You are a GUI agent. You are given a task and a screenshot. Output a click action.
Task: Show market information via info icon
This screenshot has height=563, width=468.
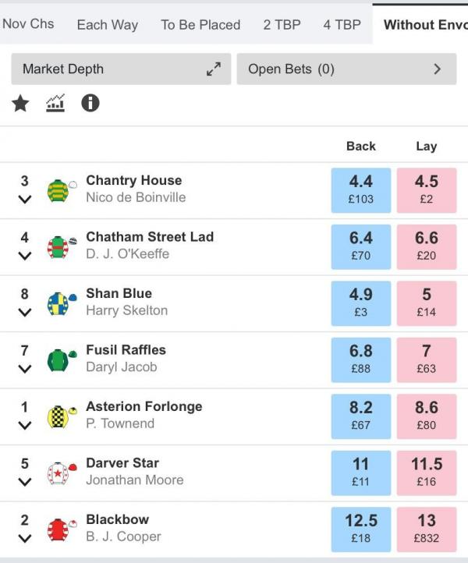[90, 104]
